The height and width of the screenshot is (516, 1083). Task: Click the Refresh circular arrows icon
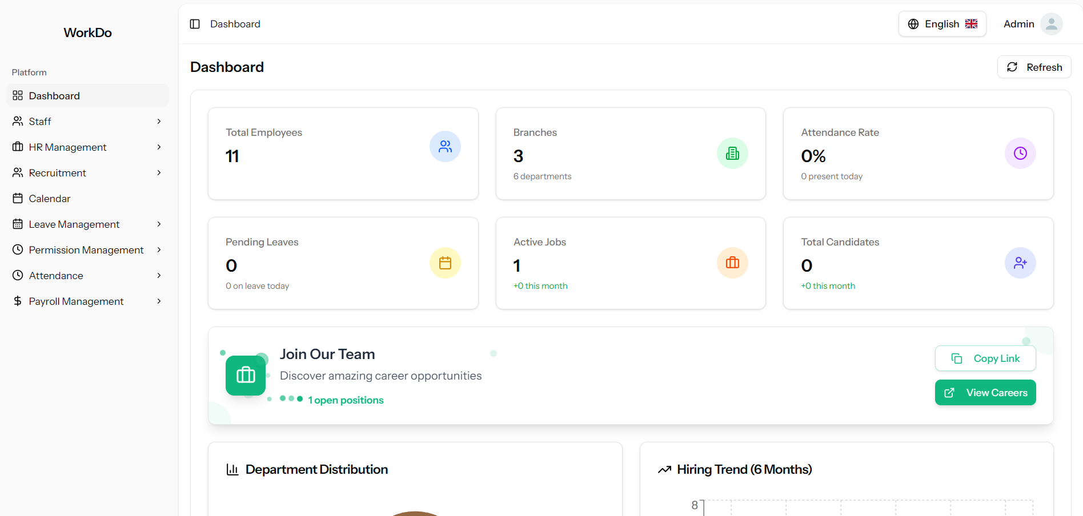1012,67
